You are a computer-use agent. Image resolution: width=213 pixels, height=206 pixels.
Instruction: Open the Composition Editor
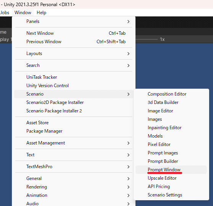coord(171,94)
